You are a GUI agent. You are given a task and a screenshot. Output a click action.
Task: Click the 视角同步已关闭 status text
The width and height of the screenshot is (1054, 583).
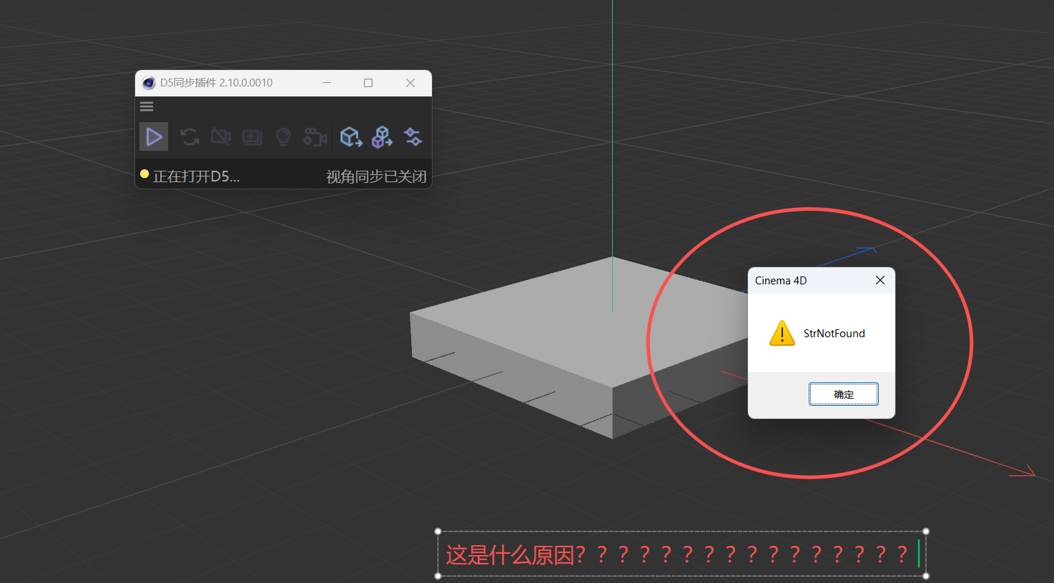376,176
